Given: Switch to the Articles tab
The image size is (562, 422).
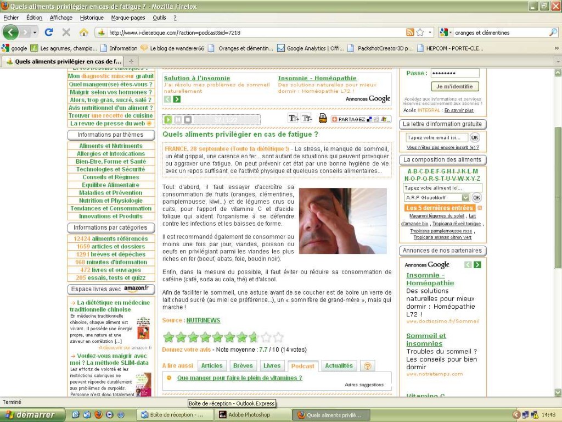Looking at the screenshot, I should click(x=212, y=365).
